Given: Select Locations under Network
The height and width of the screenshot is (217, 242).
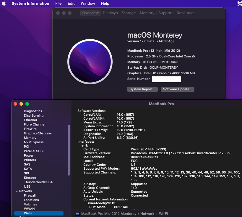Looking at the screenshot, I should click(x=31, y=200).
